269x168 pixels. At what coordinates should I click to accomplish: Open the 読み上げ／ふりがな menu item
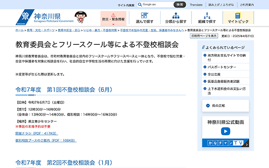221,5
